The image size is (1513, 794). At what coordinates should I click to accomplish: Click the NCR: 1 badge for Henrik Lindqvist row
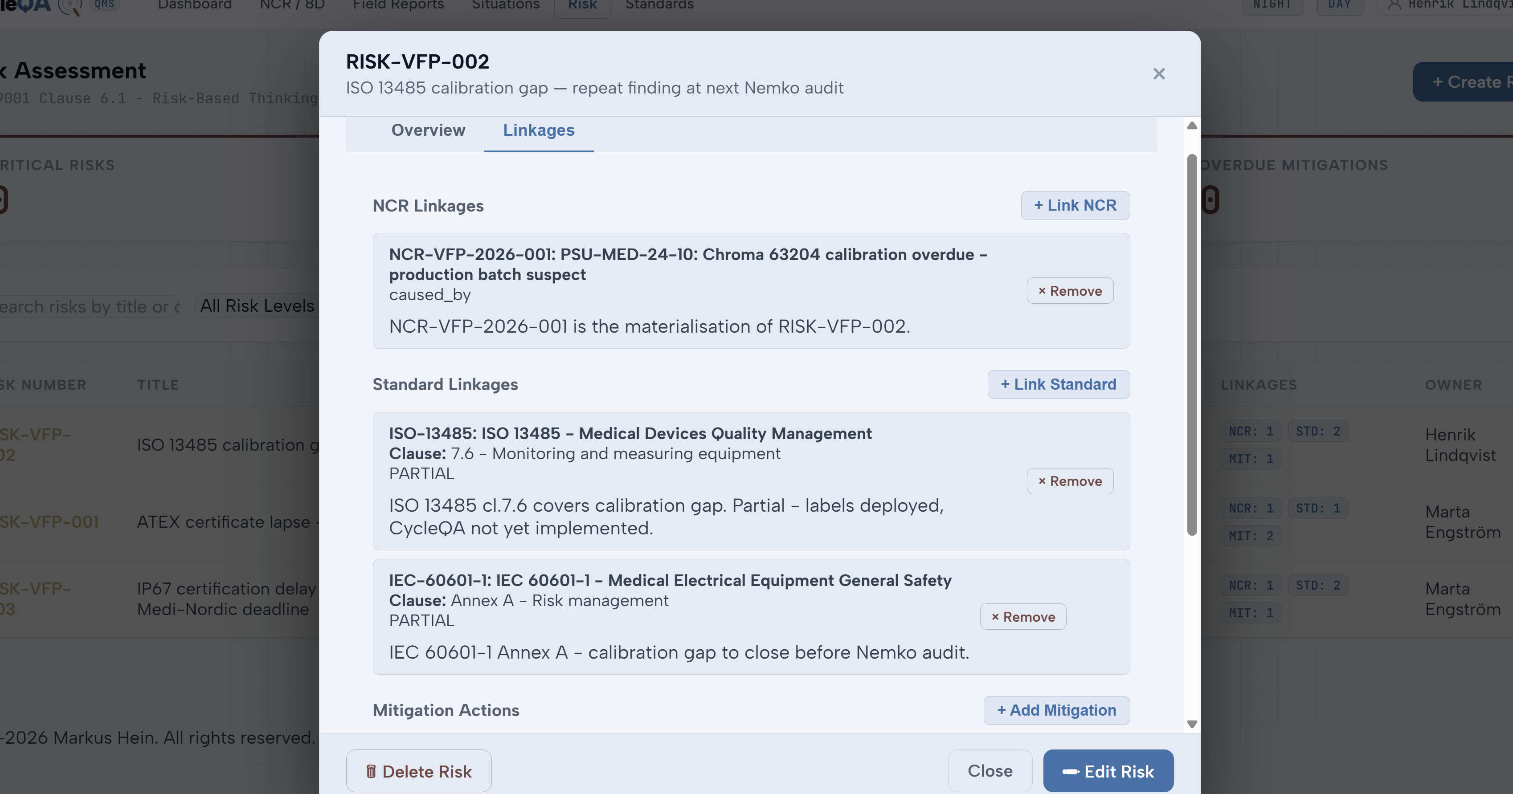pos(1251,432)
